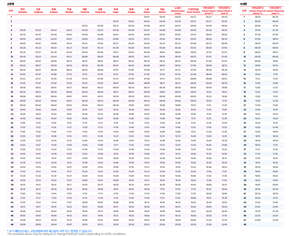The image size is (289, 236).
Task: Click 04:25 Taeneung time in airport-bound row 3
Action: coord(85,26)
